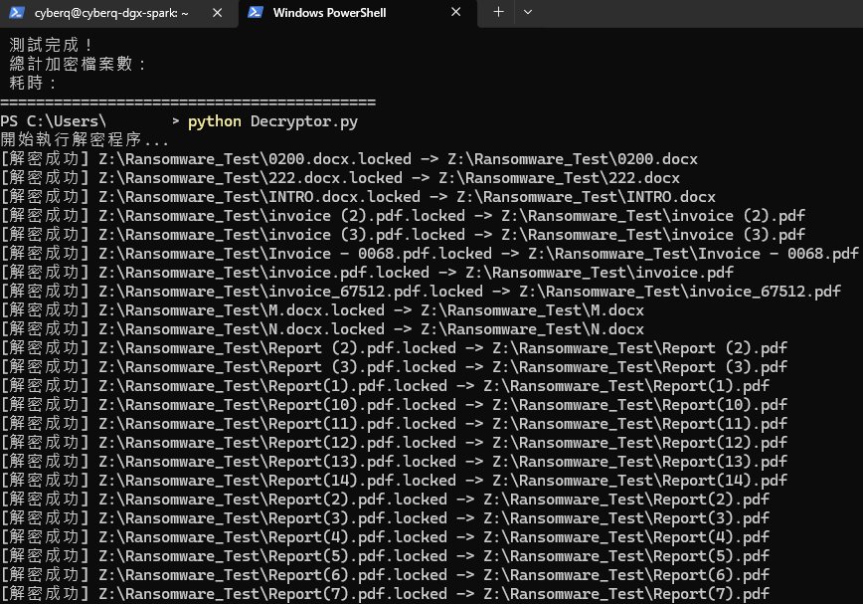The width and height of the screenshot is (863, 604).
Task: Click Decryptor.py in the command line
Action: (x=303, y=121)
